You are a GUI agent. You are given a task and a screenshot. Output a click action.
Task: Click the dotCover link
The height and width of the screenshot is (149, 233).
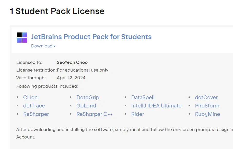click(x=206, y=97)
